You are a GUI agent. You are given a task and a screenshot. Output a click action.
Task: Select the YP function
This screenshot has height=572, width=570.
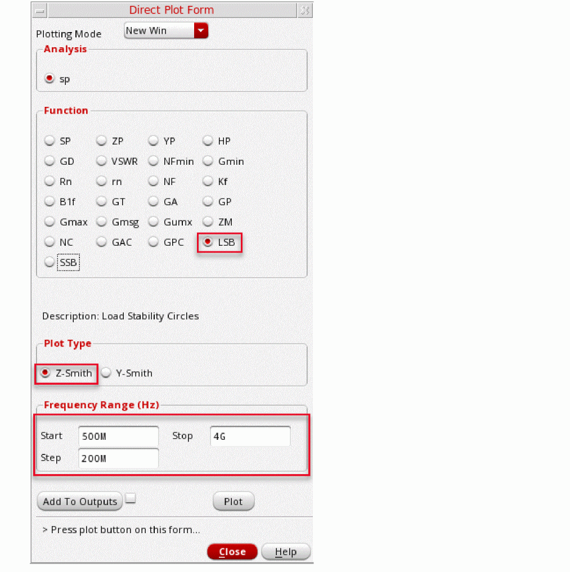(153, 141)
